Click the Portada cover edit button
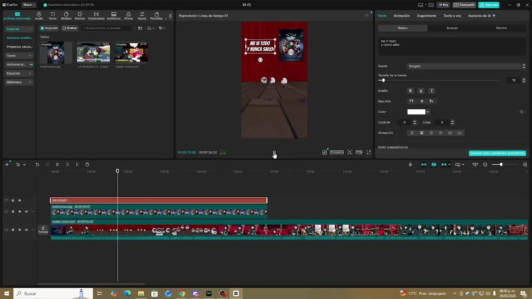 pos(43,230)
